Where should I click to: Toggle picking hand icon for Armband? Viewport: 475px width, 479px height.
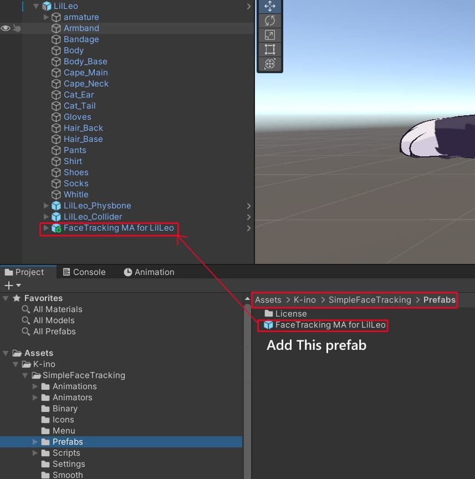coord(17,28)
